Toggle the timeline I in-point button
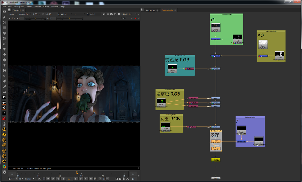 (44, 179)
